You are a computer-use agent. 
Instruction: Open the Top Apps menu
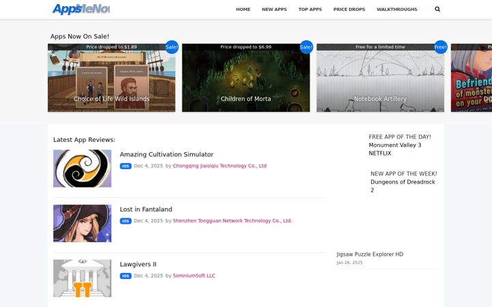coord(310,10)
